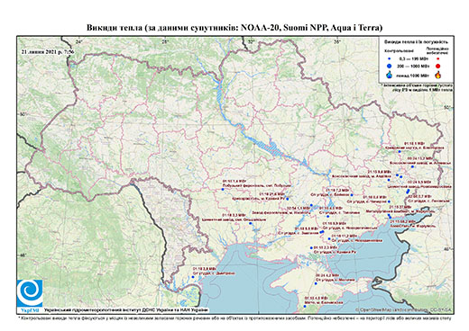This screenshot has height=331, width=469.
Task: Select the large blue circle legend symbol
Action: 390,66
